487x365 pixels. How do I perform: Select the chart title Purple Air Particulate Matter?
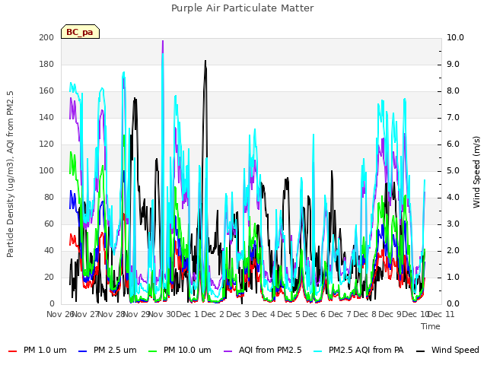(x=242, y=8)
